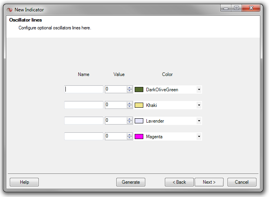Cancel the New Indicator wizard

242,182
